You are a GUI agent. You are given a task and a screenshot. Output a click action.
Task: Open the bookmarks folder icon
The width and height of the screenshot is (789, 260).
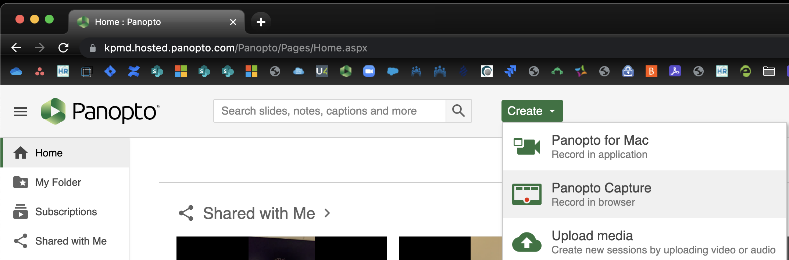pos(769,71)
